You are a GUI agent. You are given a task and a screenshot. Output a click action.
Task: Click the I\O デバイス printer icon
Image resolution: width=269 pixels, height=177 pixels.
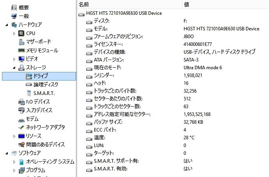(x=21, y=102)
